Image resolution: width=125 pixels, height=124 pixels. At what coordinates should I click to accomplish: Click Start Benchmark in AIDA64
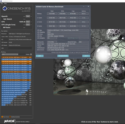pyautogui.click(x=63, y=56)
